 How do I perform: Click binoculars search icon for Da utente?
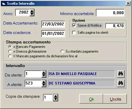121,74
